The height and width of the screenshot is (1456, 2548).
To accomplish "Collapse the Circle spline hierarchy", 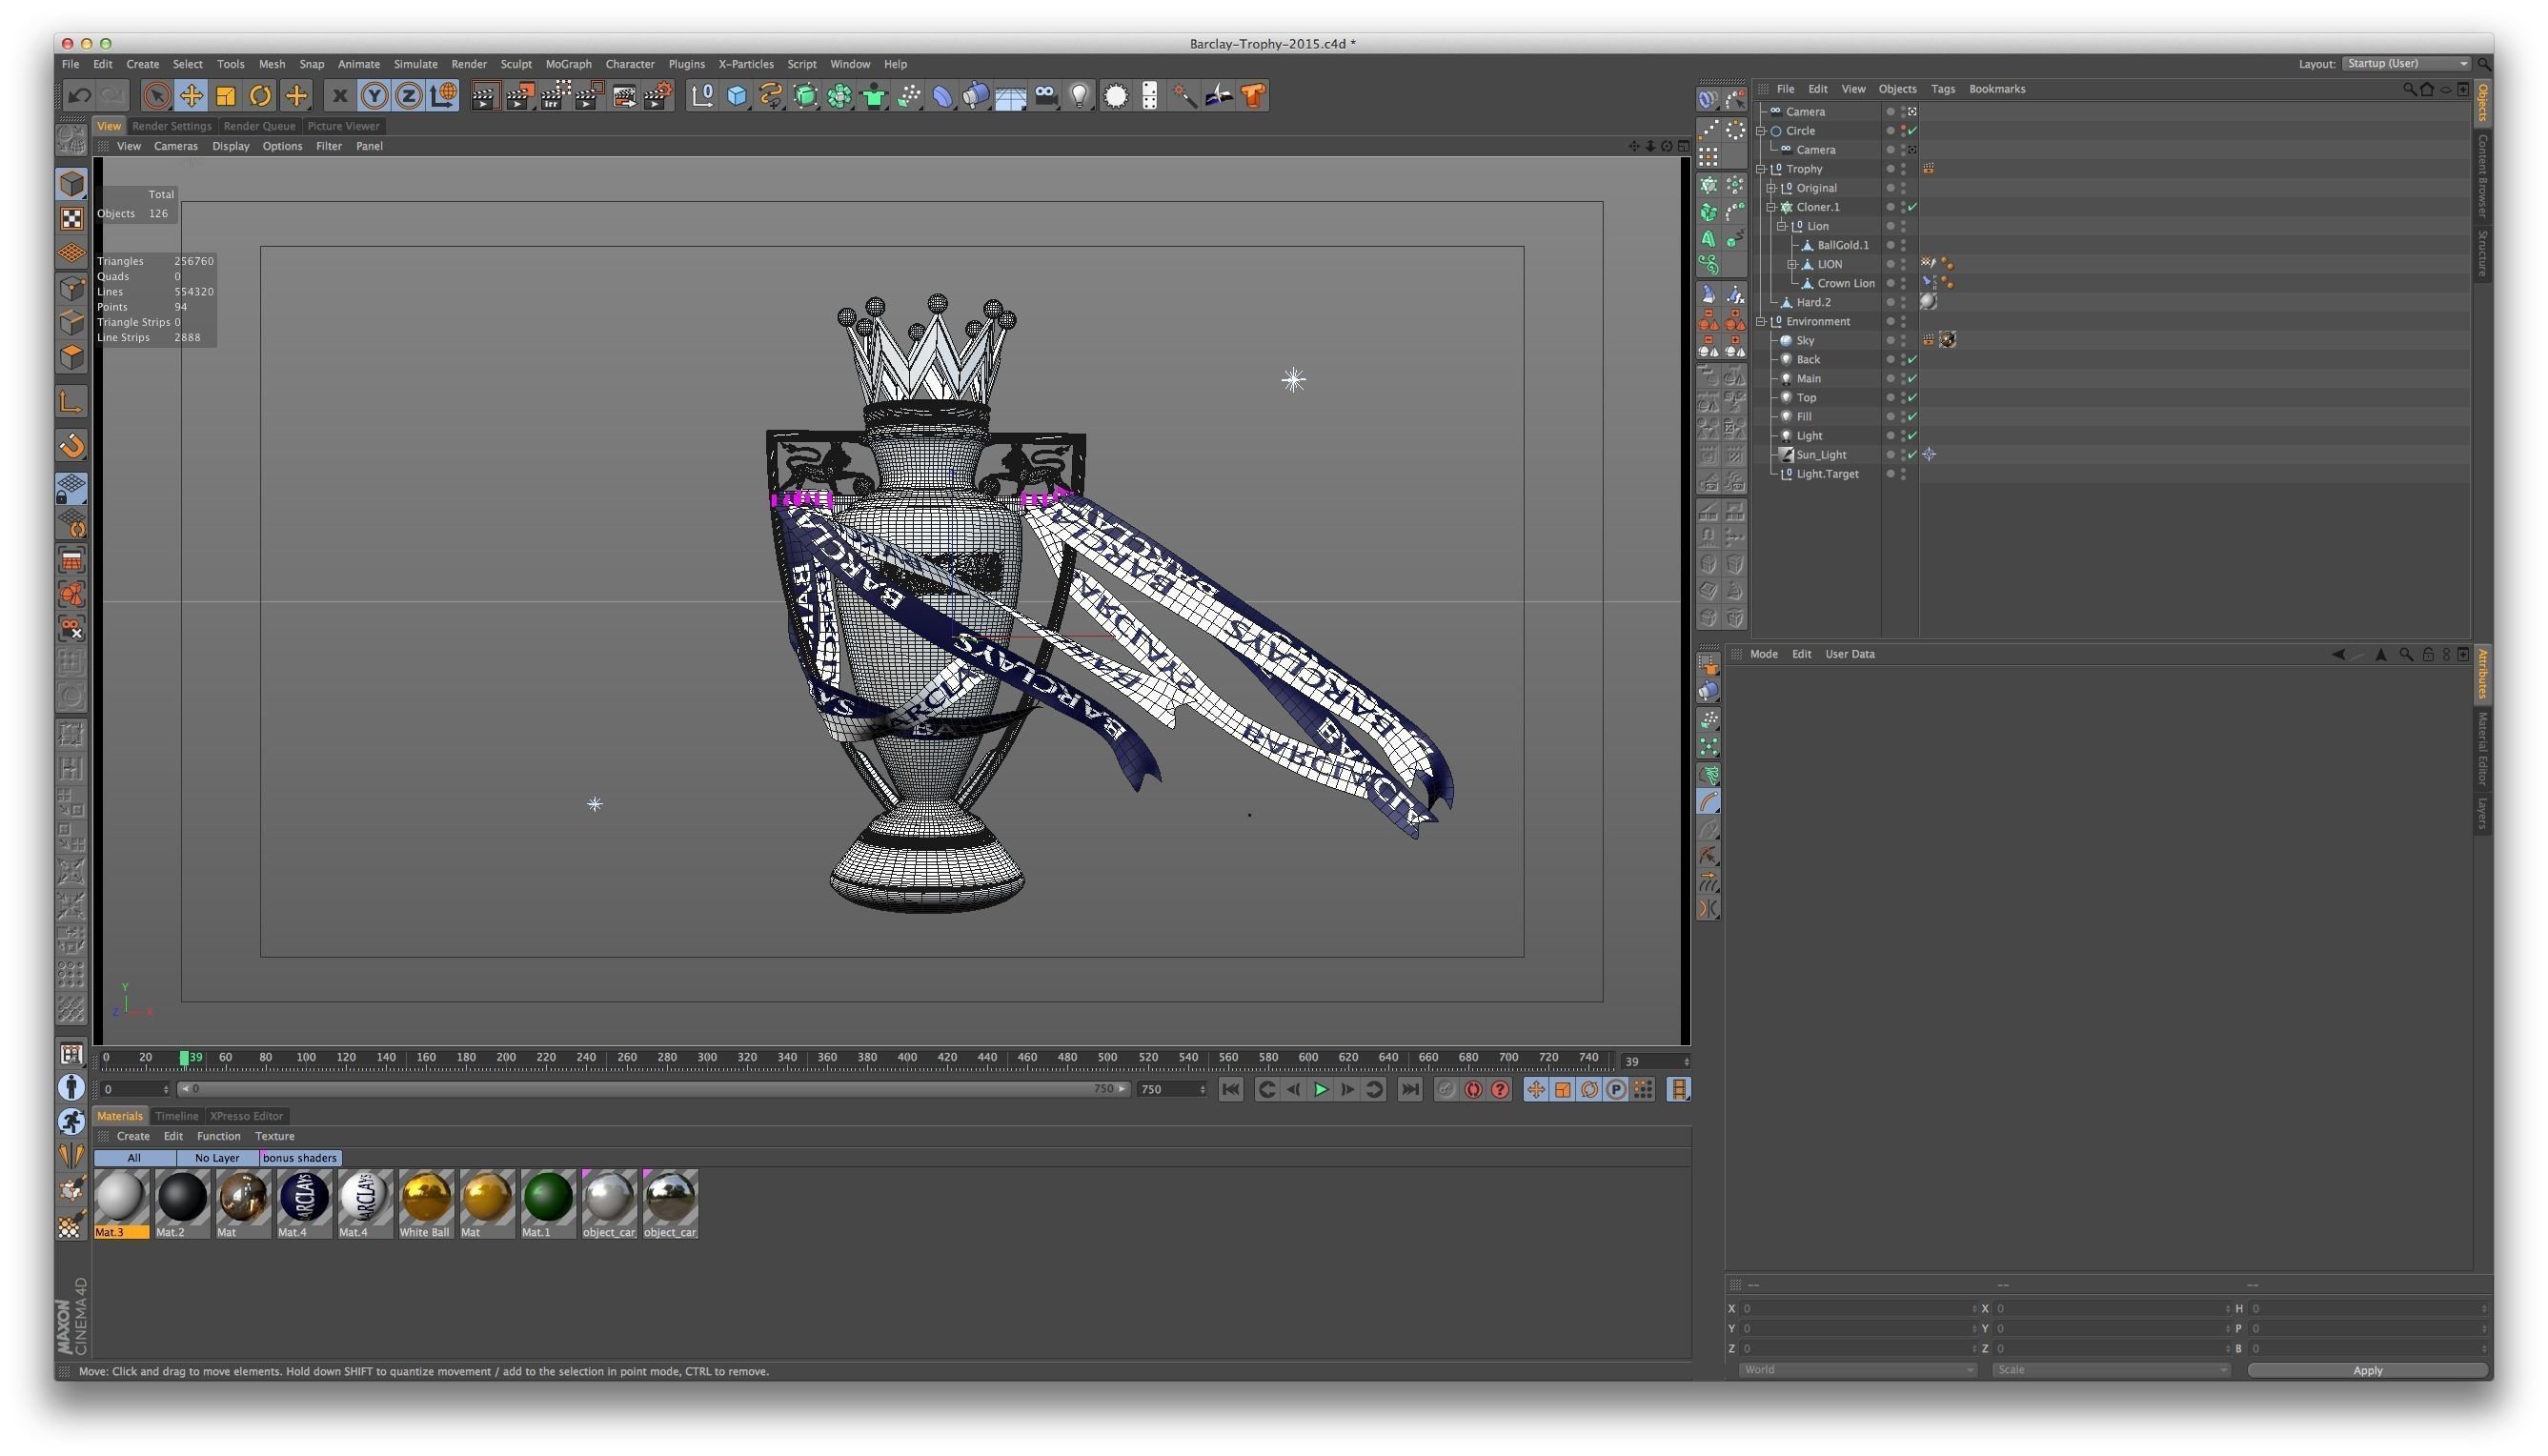I will (1761, 131).
